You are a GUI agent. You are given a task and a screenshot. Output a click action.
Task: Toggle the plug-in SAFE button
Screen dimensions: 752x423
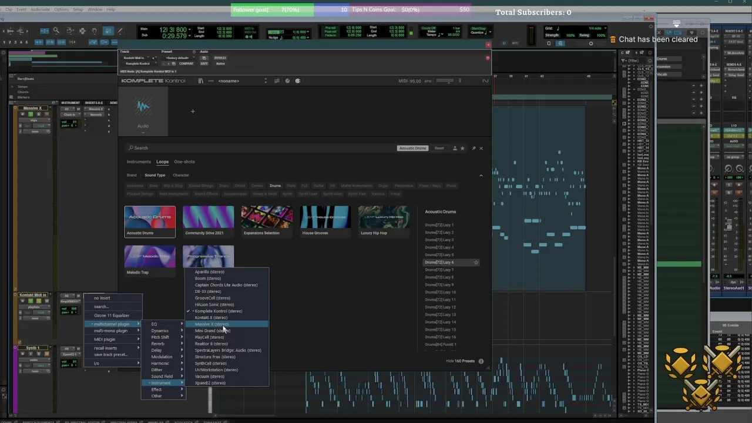coord(204,63)
